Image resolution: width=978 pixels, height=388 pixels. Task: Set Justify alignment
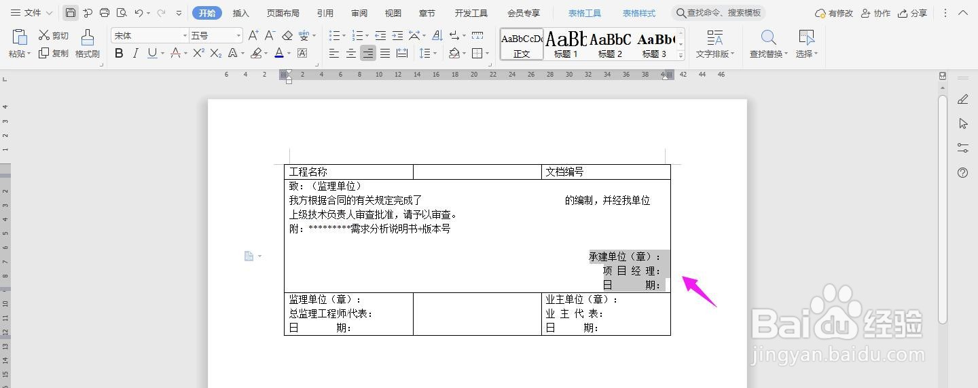(x=385, y=53)
